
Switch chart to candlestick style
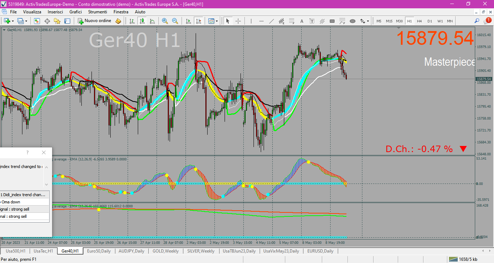(142, 21)
